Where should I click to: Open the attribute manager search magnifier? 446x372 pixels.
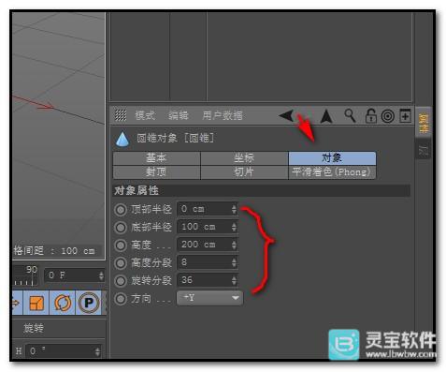(350, 115)
